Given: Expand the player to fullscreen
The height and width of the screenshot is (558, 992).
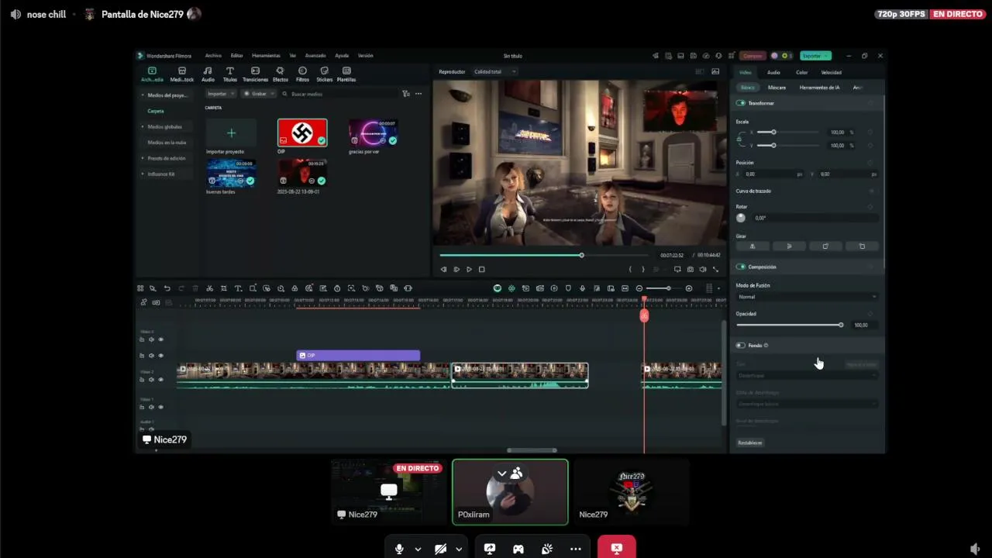Looking at the screenshot, I should 715,269.
